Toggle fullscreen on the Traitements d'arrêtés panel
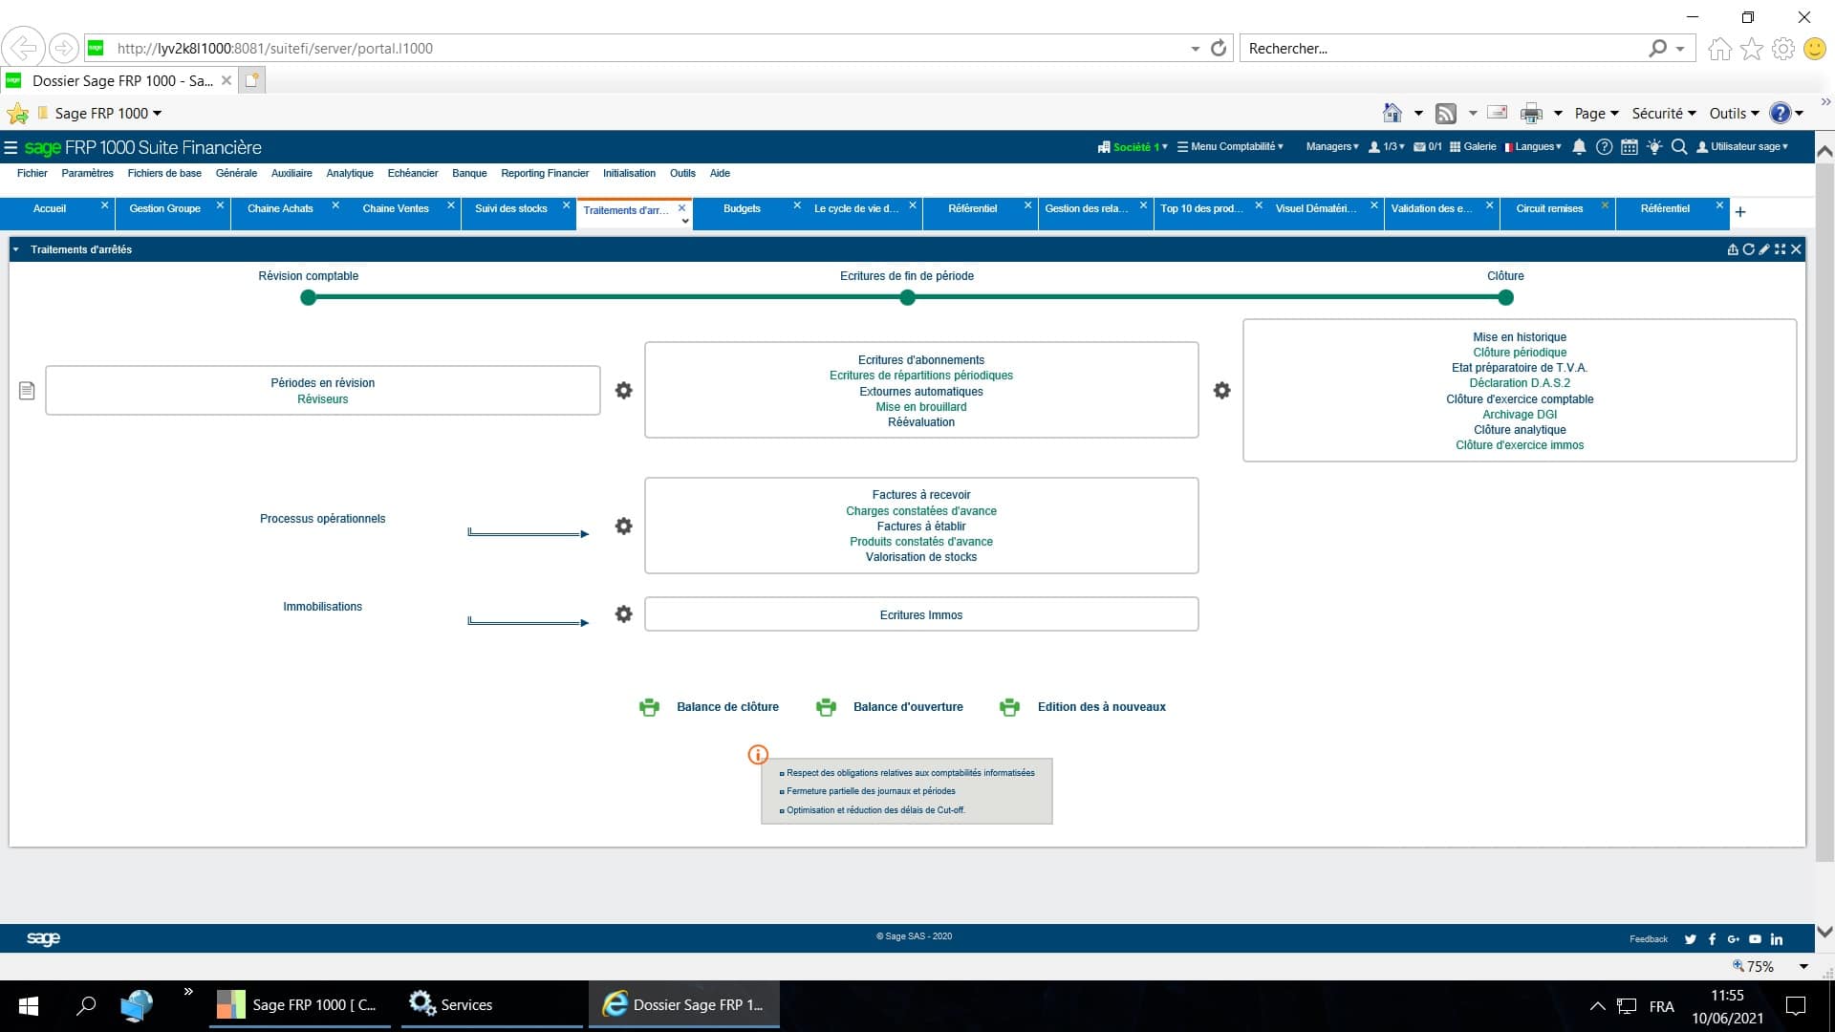Image resolution: width=1835 pixels, height=1032 pixels. [1780, 249]
